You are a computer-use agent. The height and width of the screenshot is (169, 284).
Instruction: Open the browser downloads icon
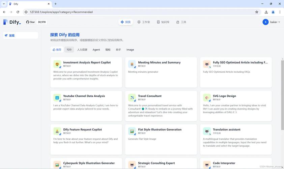pos(266,12)
